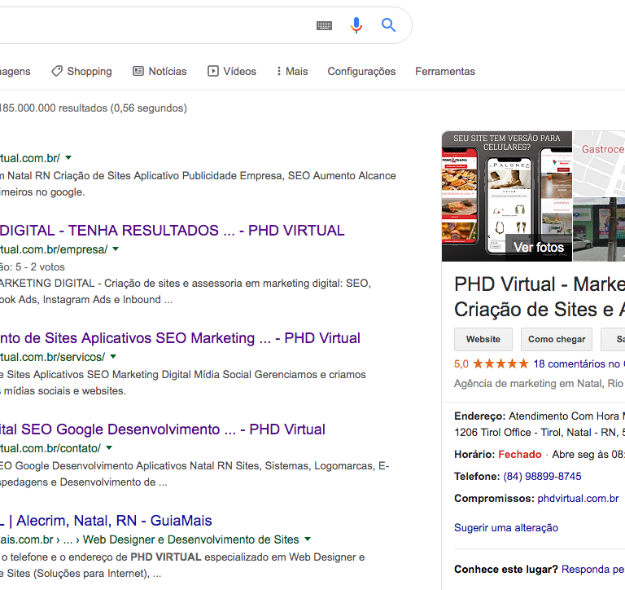Image resolution: width=625 pixels, height=590 pixels.
Task: Call phone number (84) 98899-8745
Action: point(542,476)
